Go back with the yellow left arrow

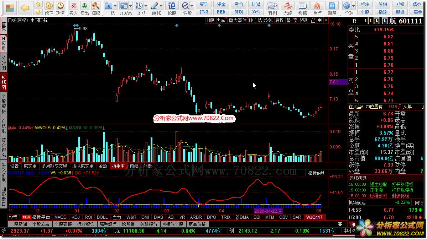pyautogui.click(x=25, y=8)
